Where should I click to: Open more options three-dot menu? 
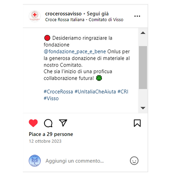pyautogui.click(x=137, y=16)
